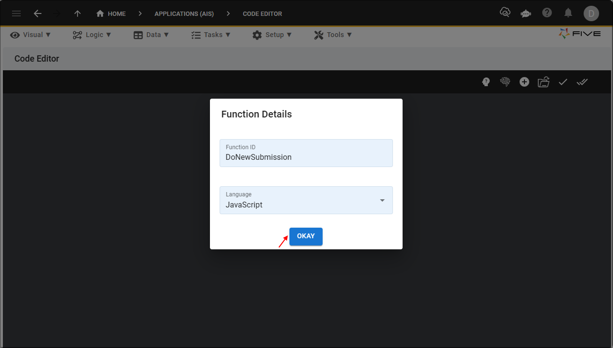The width and height of the screenshot is (613, 348).
Task: Expand the Visual menu
Action: click(31, 35)
